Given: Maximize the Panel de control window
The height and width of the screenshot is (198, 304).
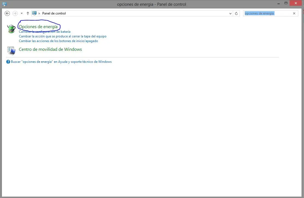Looking at the screenshot, I should pyautogui.click(x=286, y=3).
